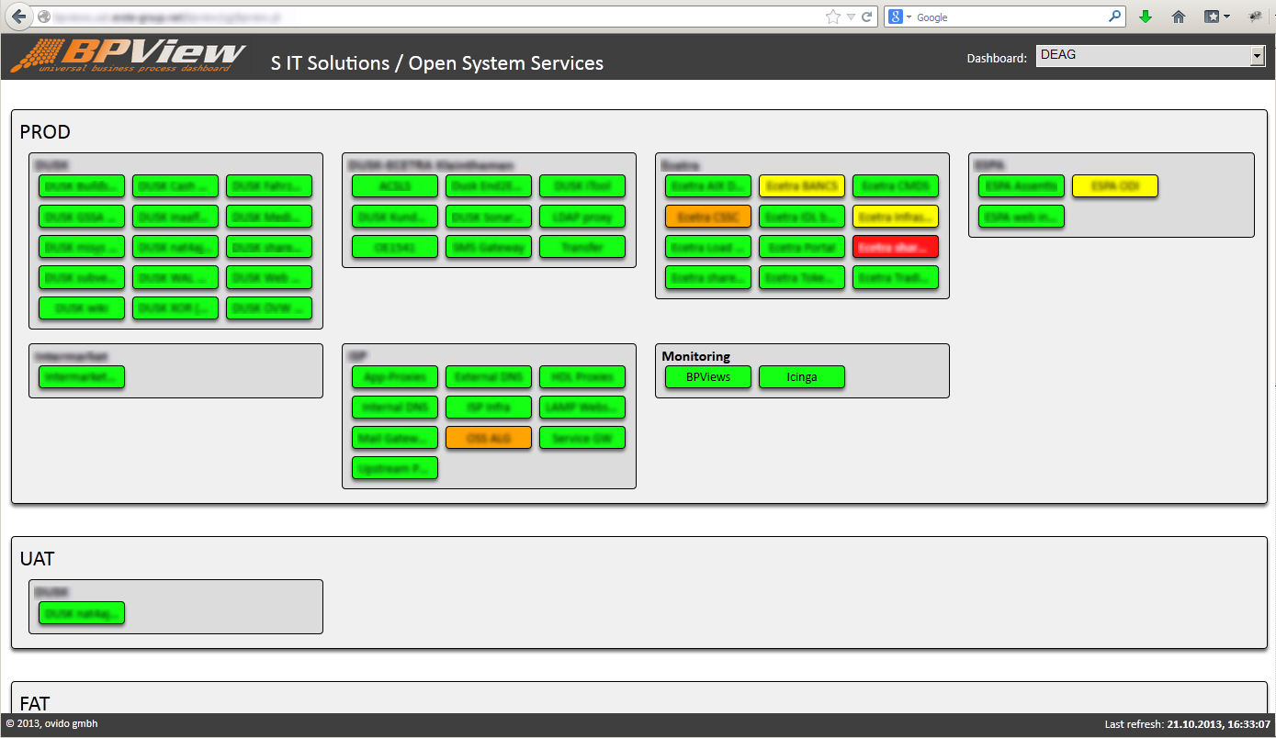Open the Mail Gatew... tile

pyautogui.click(x=395, y=438)
